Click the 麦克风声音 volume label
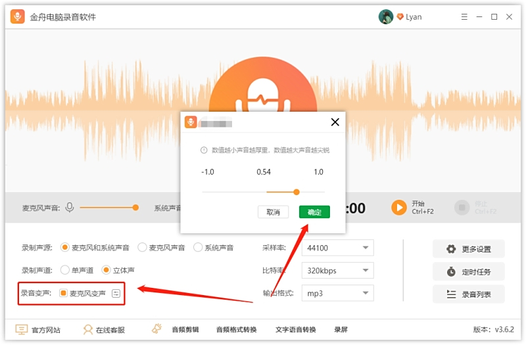Viewport: 526px width, 345px height. coord(41,208)
